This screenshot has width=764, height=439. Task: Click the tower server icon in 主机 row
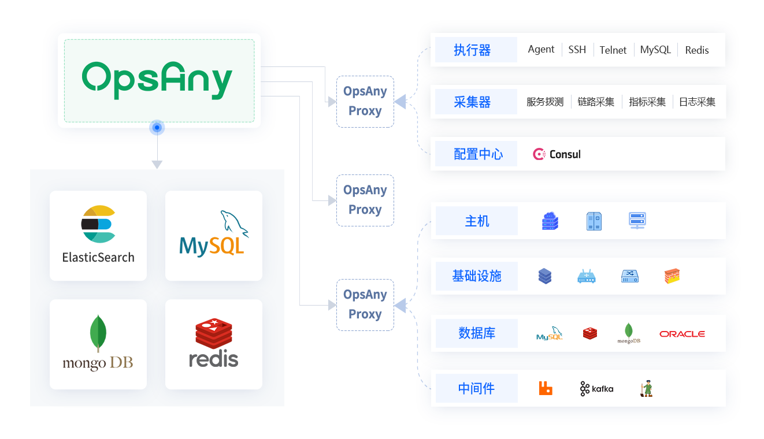594,221
